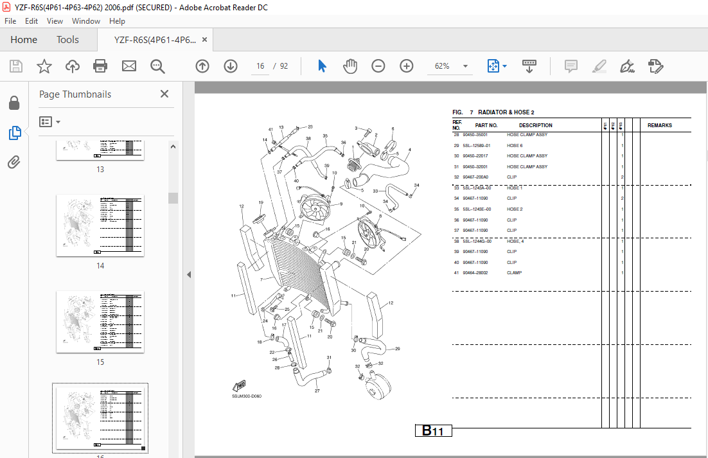Image resolution: width=708 pixels, height=458 pixels.
Task: Switch to the Tools tab
Action: (67, 40)
